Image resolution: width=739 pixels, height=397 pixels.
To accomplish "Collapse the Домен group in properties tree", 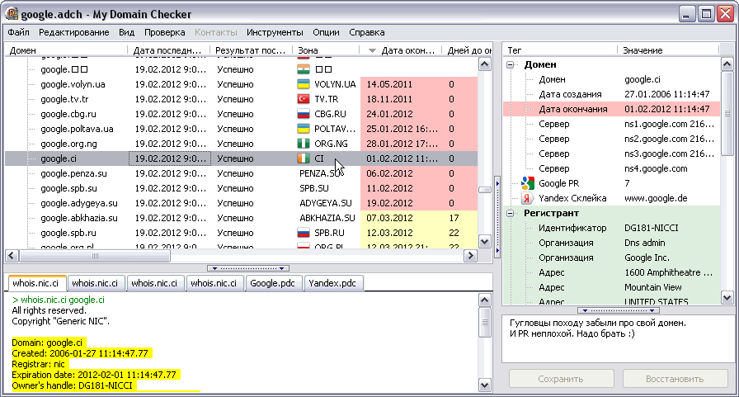I will click(x=511, y=64).
